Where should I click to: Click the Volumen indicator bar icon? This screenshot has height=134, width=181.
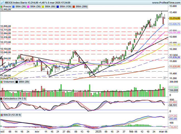point(2,82)
